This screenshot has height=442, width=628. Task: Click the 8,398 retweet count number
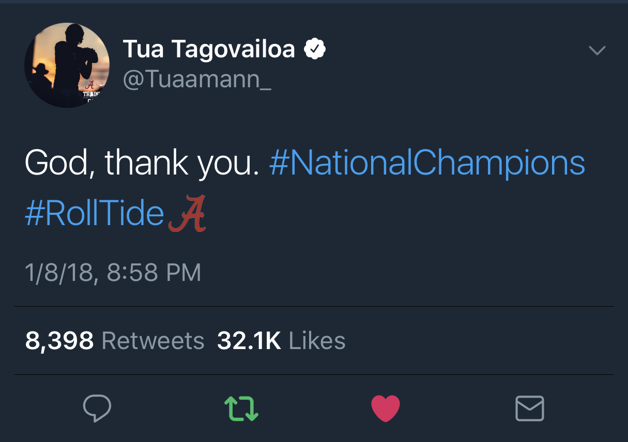tap(59, 341)
